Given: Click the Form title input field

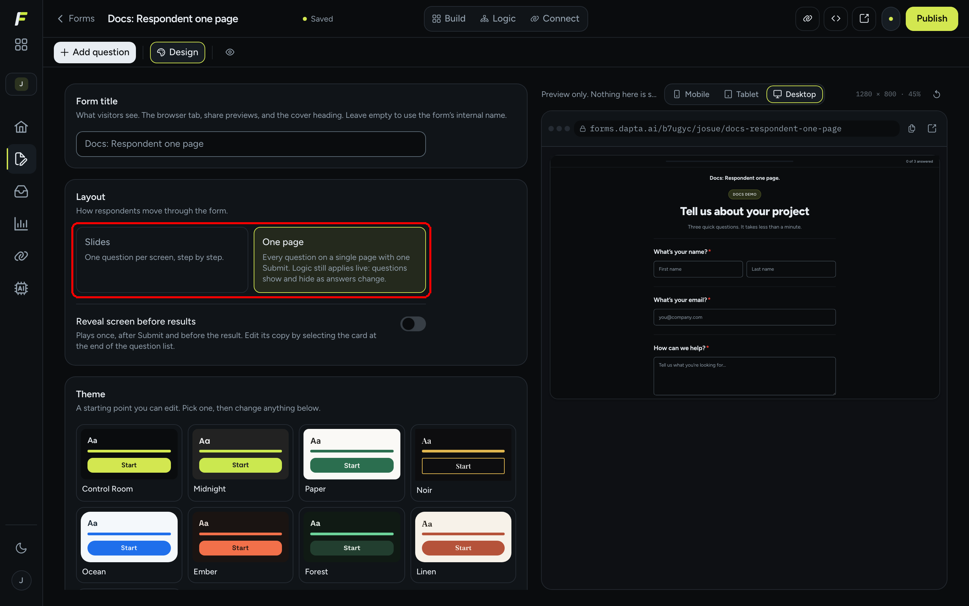Looking at the screenshot, I should (x=251, y=144).
